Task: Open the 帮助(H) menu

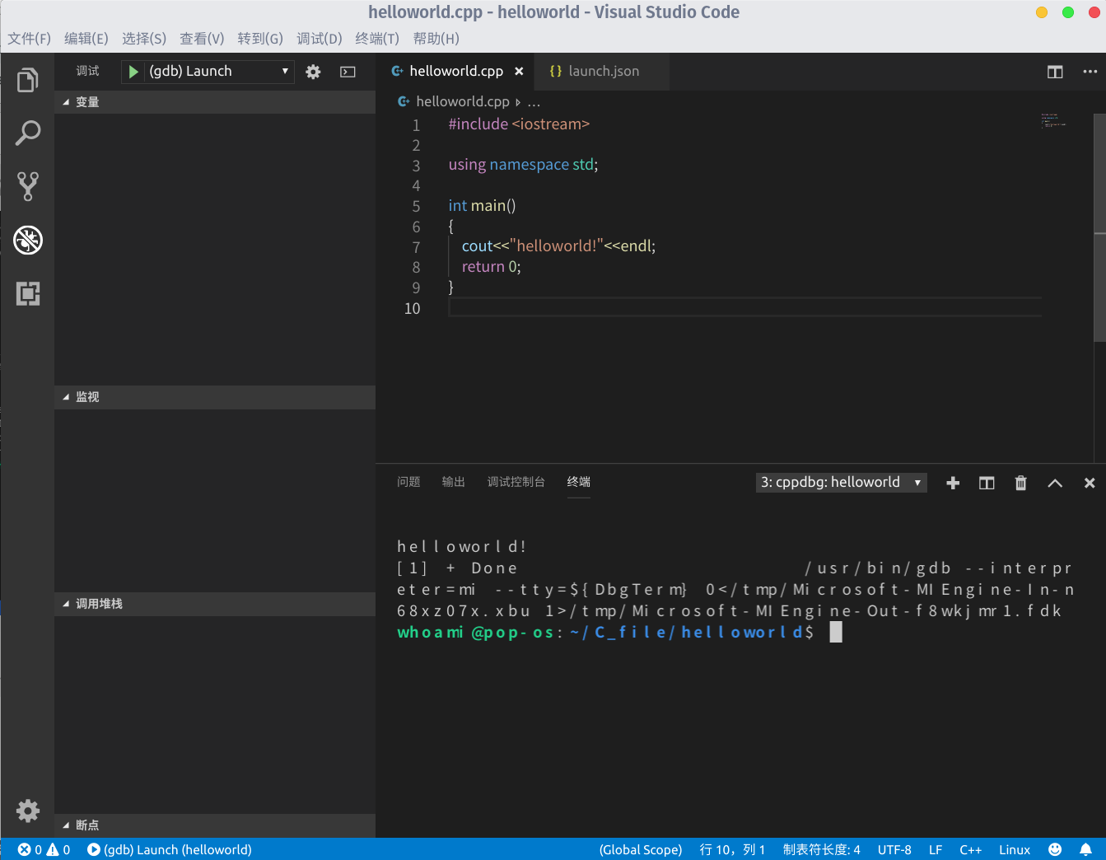Action: [436, 39]
